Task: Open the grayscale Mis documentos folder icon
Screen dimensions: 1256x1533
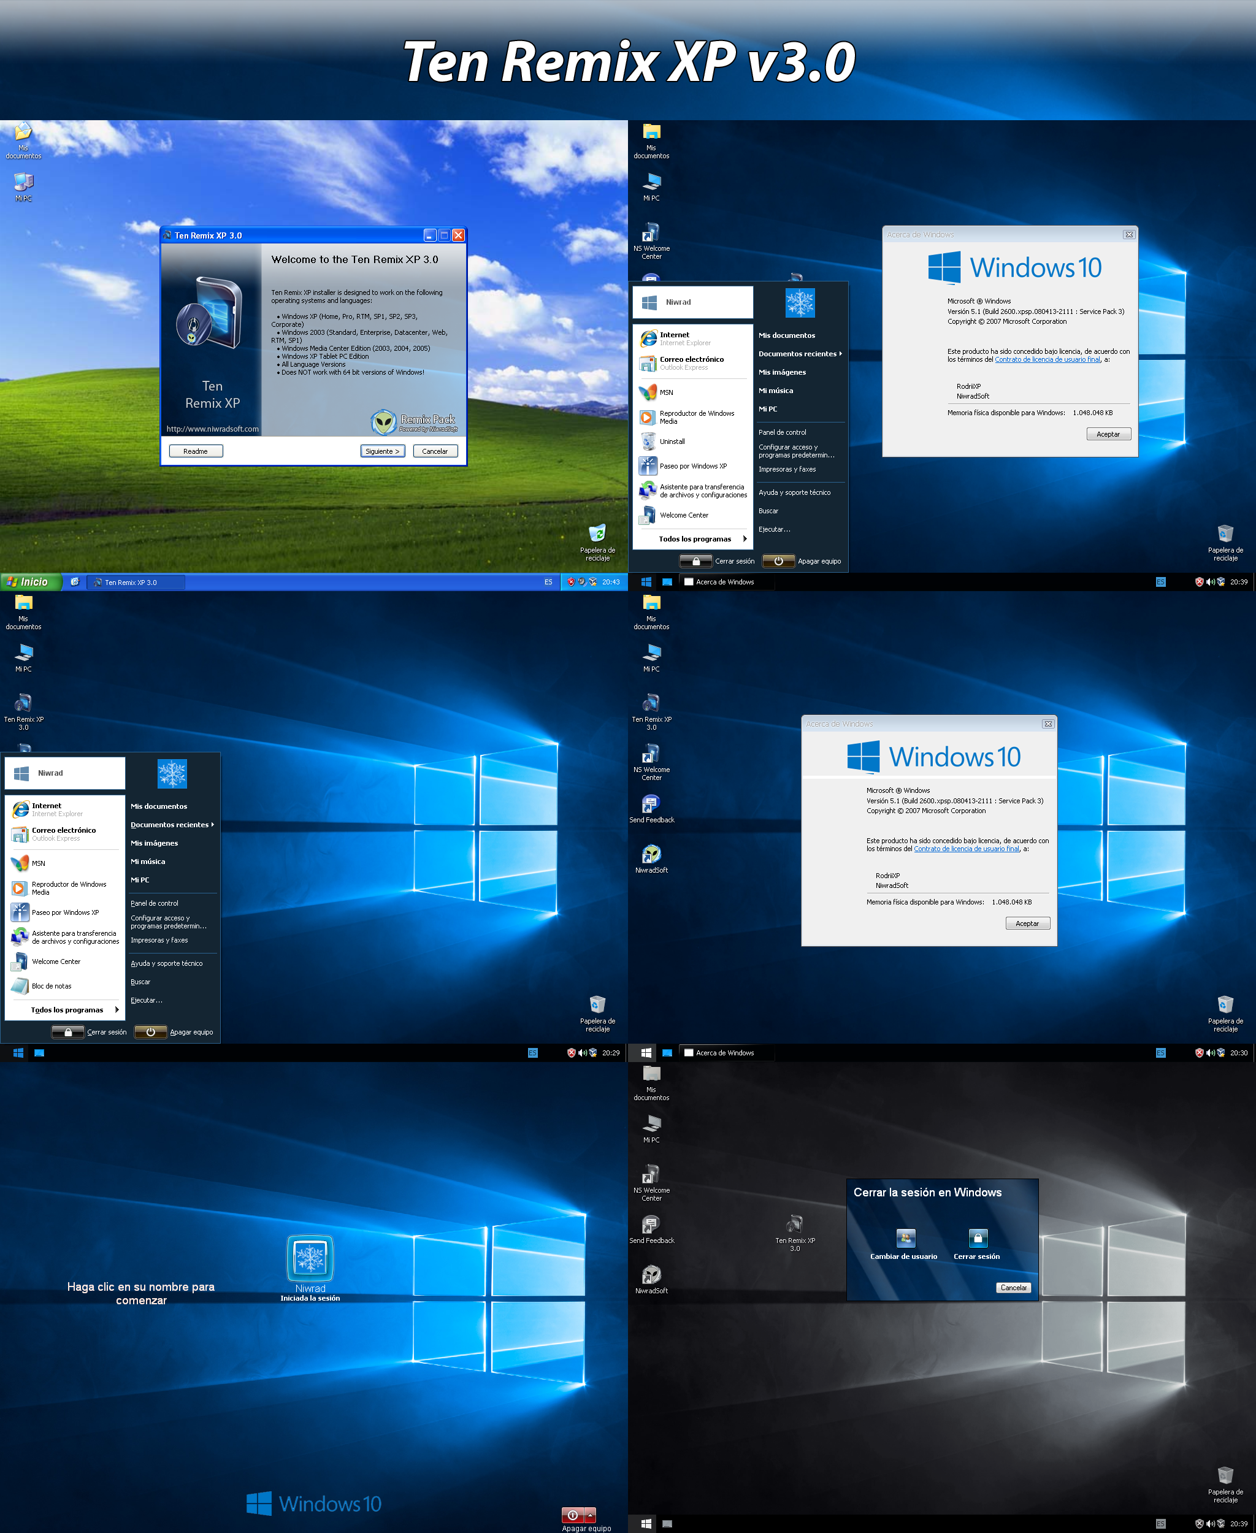Action: click(651, 1082)
